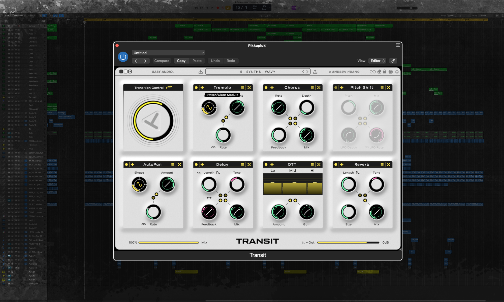Screen dimensions: 504x302
Task: Click the infinity link icon in header
Action: coord(372,72)
